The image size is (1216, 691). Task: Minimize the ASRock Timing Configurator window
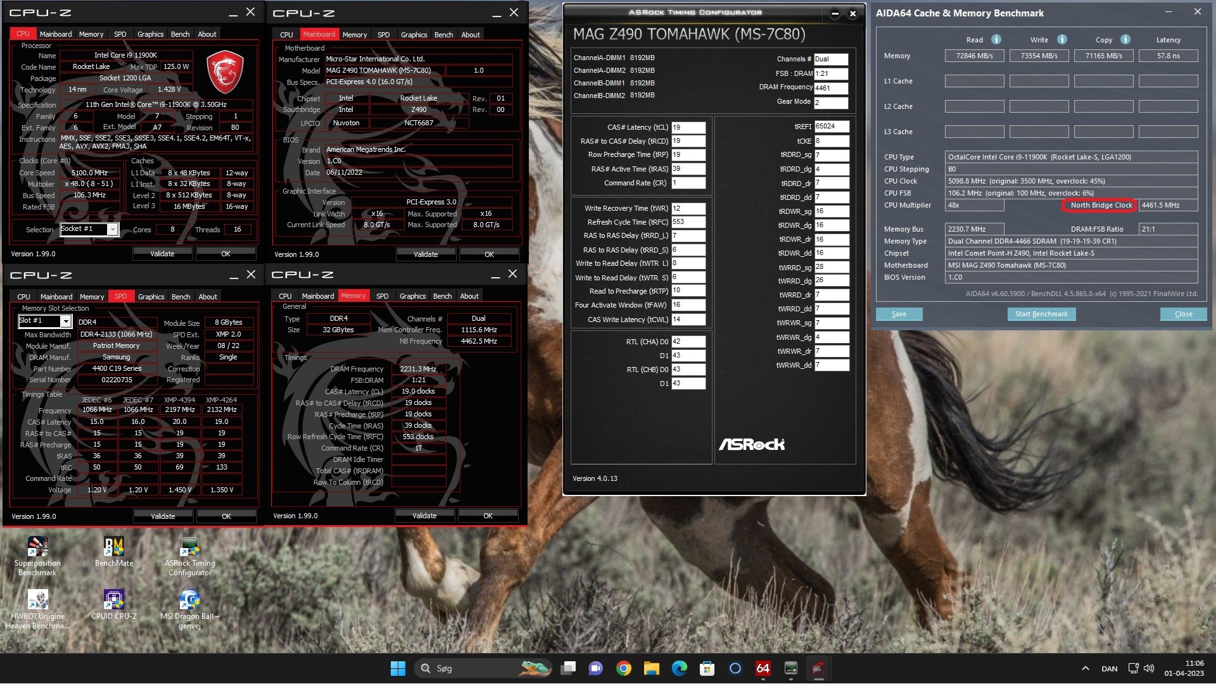pos(835,13)
